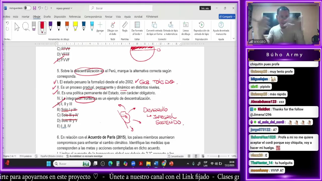Select the yellow highlighter tool
The height and width of the screenshot is (181, 322).
pos(75,26)
